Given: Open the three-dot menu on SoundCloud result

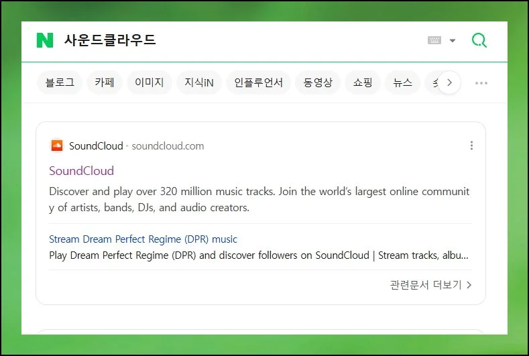Looking at the screenshot, I should point(471,145).
